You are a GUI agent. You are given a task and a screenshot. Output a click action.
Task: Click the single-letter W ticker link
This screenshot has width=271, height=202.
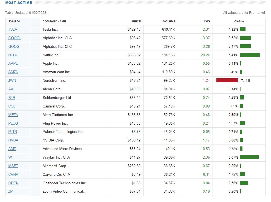(10, 157)
